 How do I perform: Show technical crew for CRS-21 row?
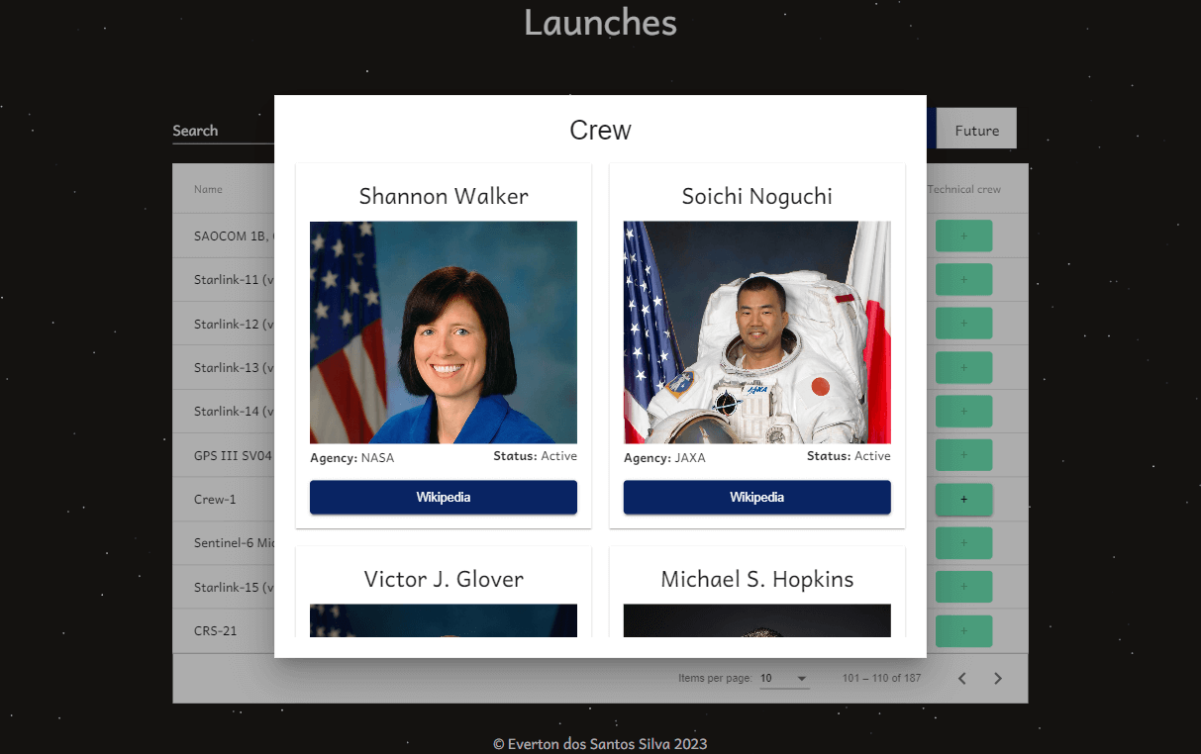pyautogui.click(x=963, y=630)
